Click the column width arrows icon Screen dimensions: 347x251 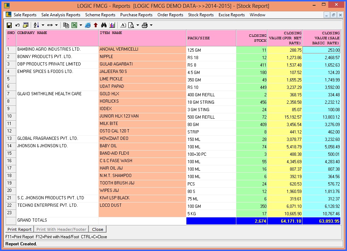50,25
